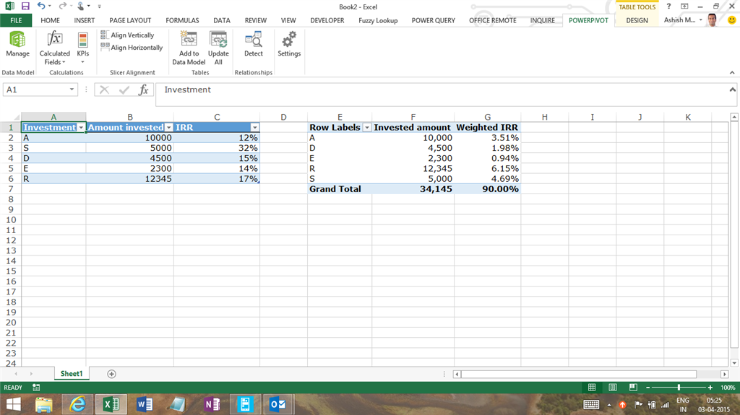Switch to the DATA tab
This screenshot has height=415, width=740.
221,20
